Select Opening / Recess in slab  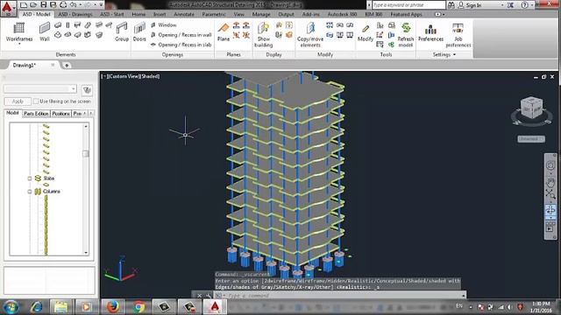(181, 45)
